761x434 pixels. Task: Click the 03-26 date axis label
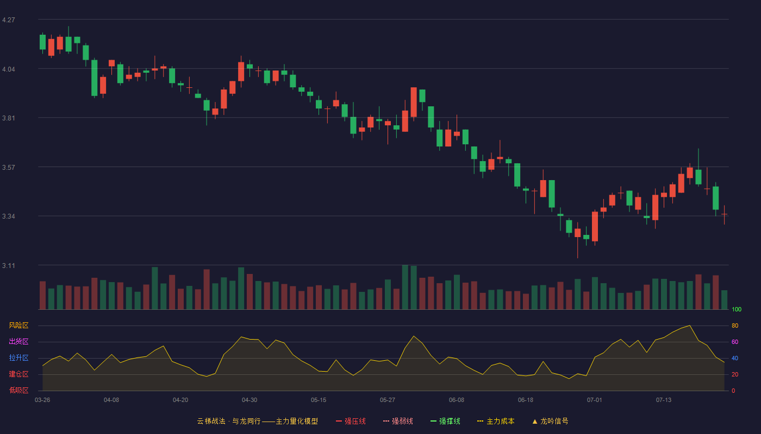click(x=42, y=400)
